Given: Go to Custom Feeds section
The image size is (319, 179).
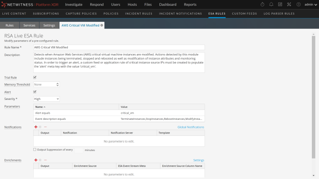Looking at the screenshot, I should click(x=244, y=14).
